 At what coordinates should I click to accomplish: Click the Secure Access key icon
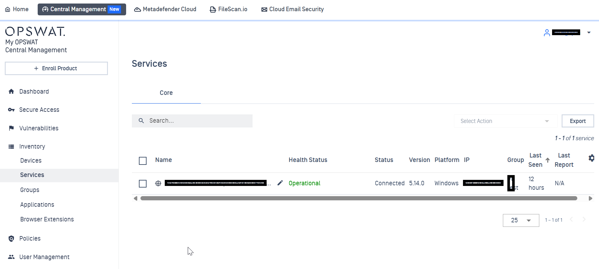point(11,110)
